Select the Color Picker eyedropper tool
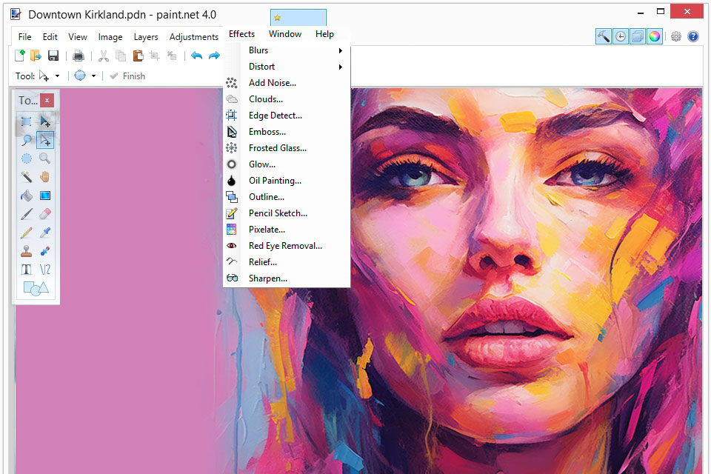 tap(45, 233)
